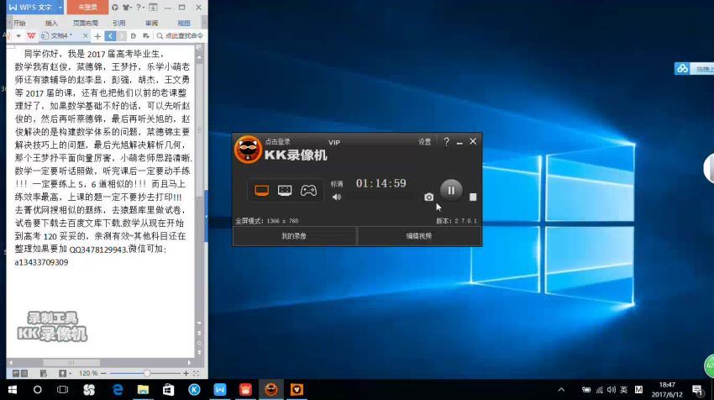Open 我的录像 tab in KK recorder
714x400 pixels.
[x=294, y=236]
